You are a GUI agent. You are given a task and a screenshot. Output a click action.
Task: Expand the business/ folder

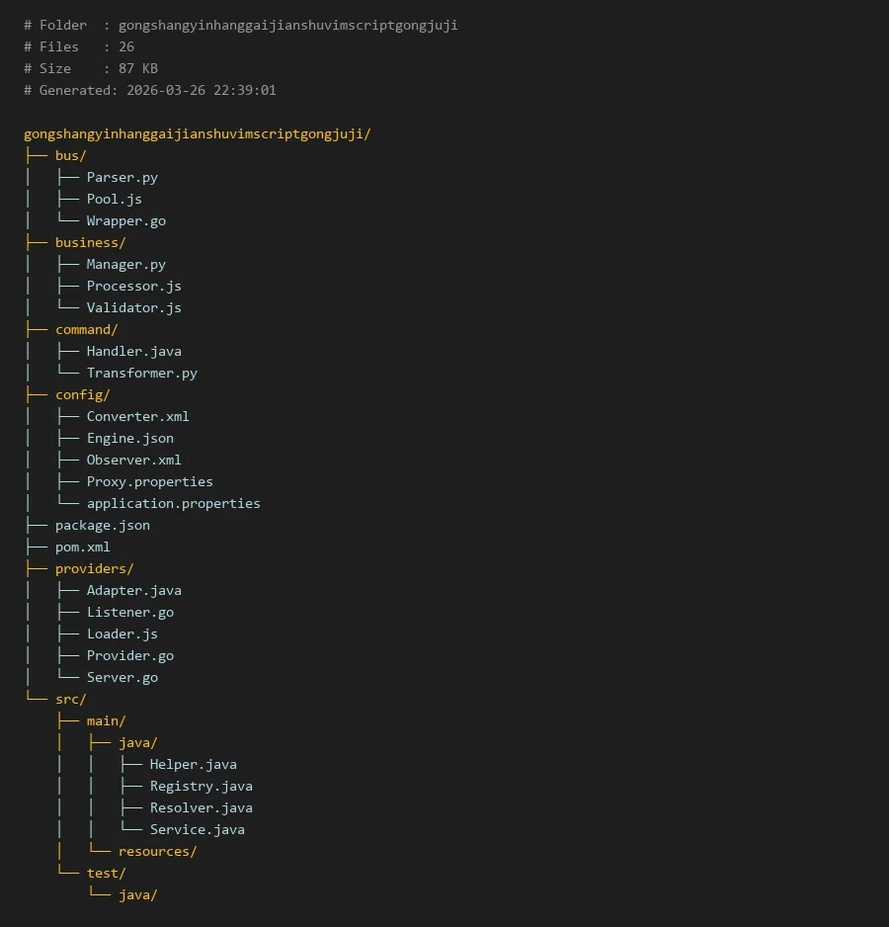[x=90, y=242]
